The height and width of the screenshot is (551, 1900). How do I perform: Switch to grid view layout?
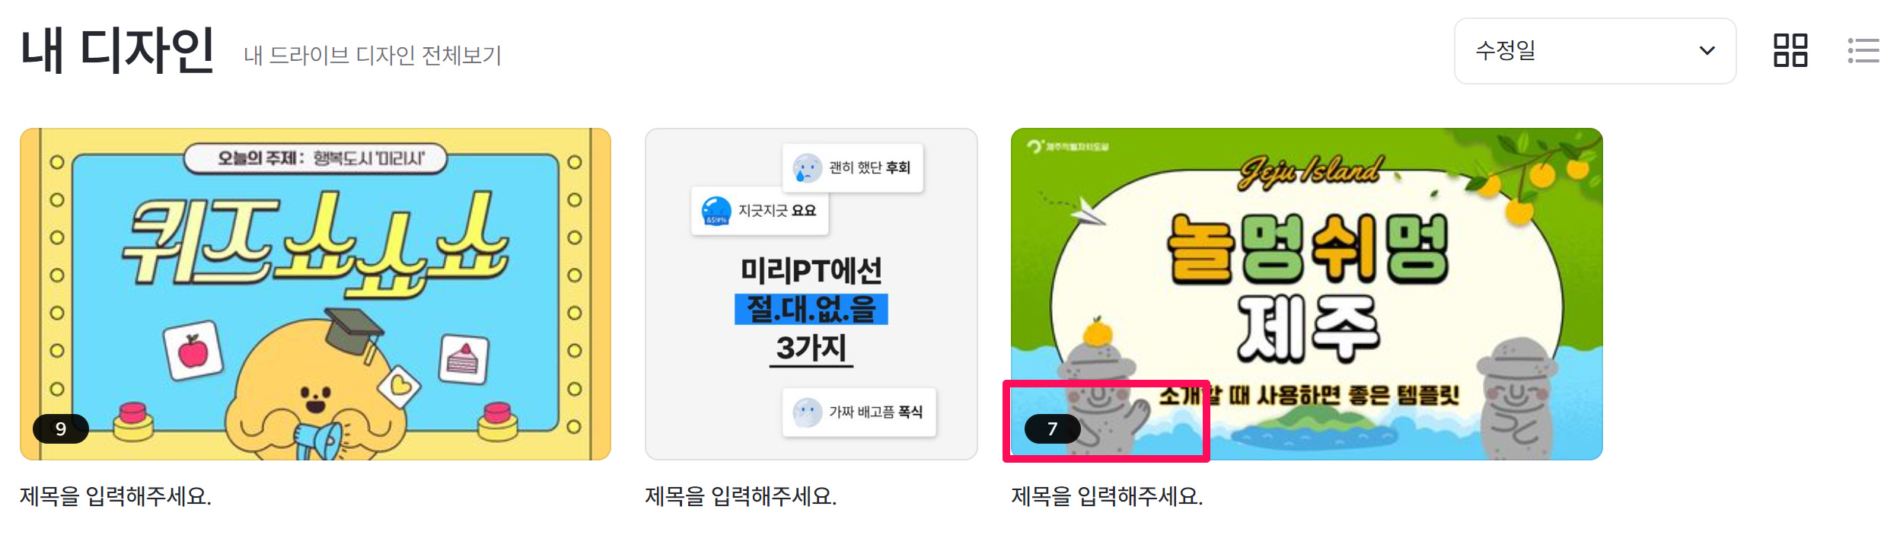[1790, 50]
